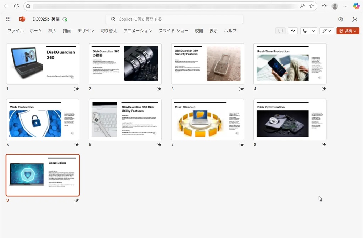Add this page to favorites with star
The image size is (363, 238).
[312, 6]
